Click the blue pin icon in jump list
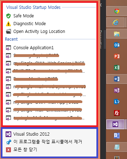This screenshot has height=159, width=127. coord(8,142)
